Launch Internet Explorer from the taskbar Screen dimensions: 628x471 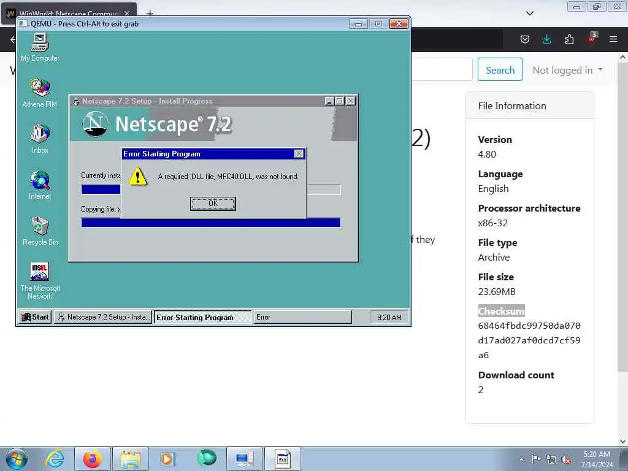55,459
